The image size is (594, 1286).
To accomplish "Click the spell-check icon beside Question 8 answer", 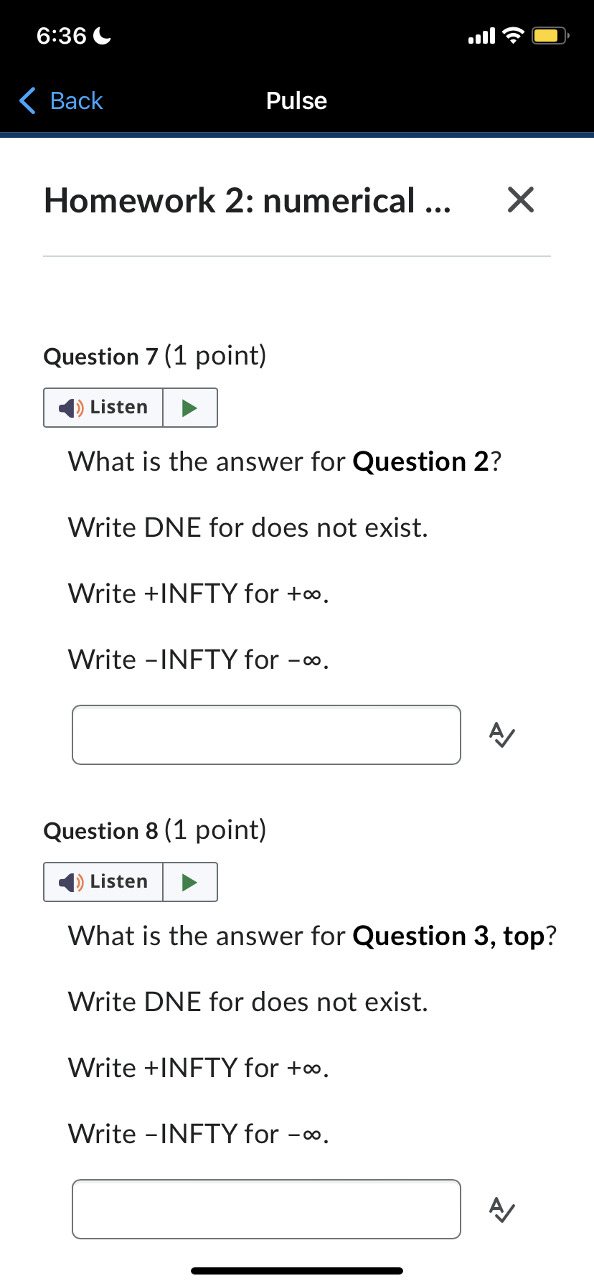I will pos(501,1210).
